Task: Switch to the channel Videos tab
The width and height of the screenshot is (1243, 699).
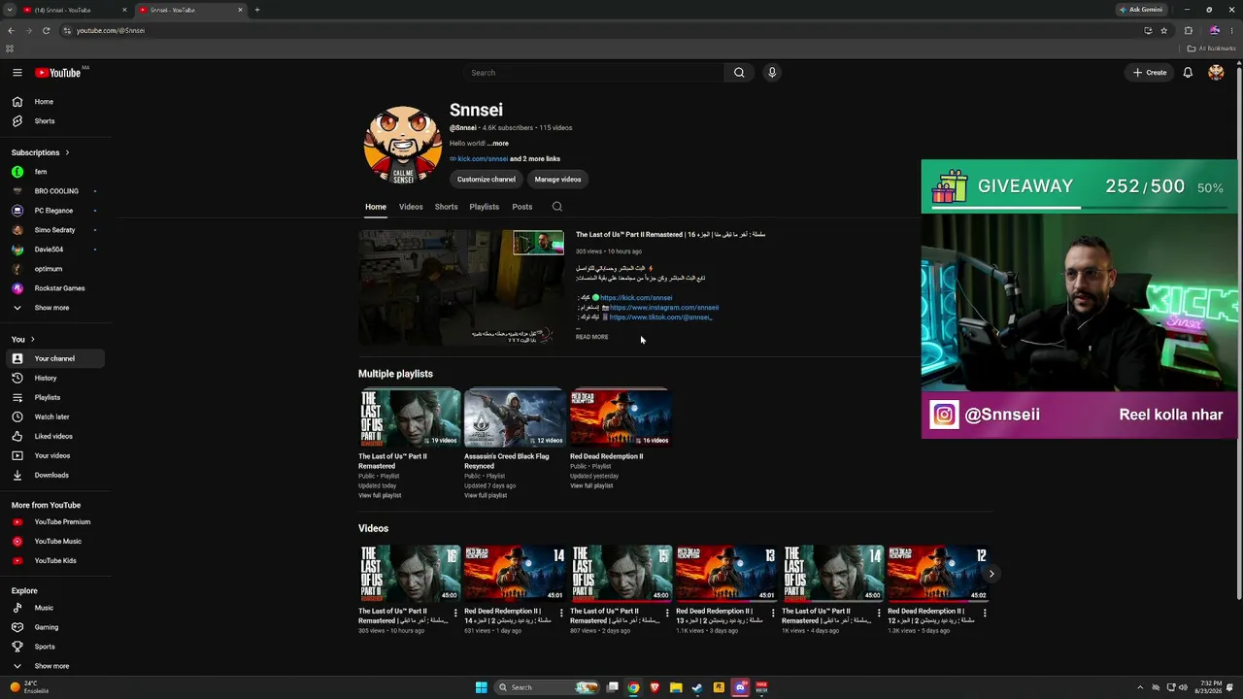Action: pos(411,207)
